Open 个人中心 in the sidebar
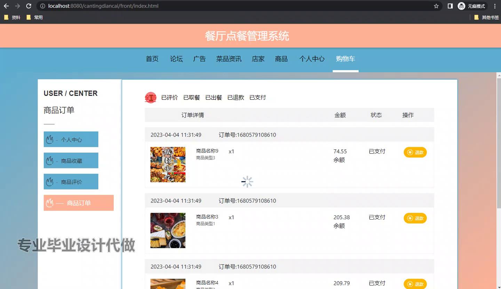 point(71,139)
